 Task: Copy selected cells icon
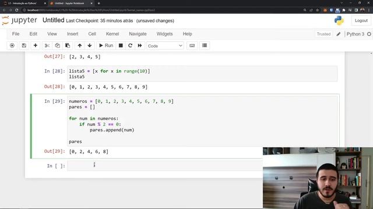(57, 45)
